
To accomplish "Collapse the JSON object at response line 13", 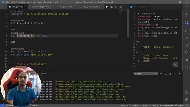I will [x=137, y=53].
